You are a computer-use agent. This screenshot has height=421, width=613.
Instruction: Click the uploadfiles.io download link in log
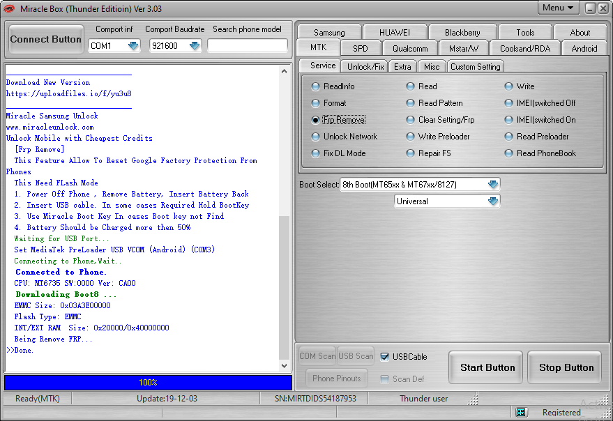click(x=69, y=94)
